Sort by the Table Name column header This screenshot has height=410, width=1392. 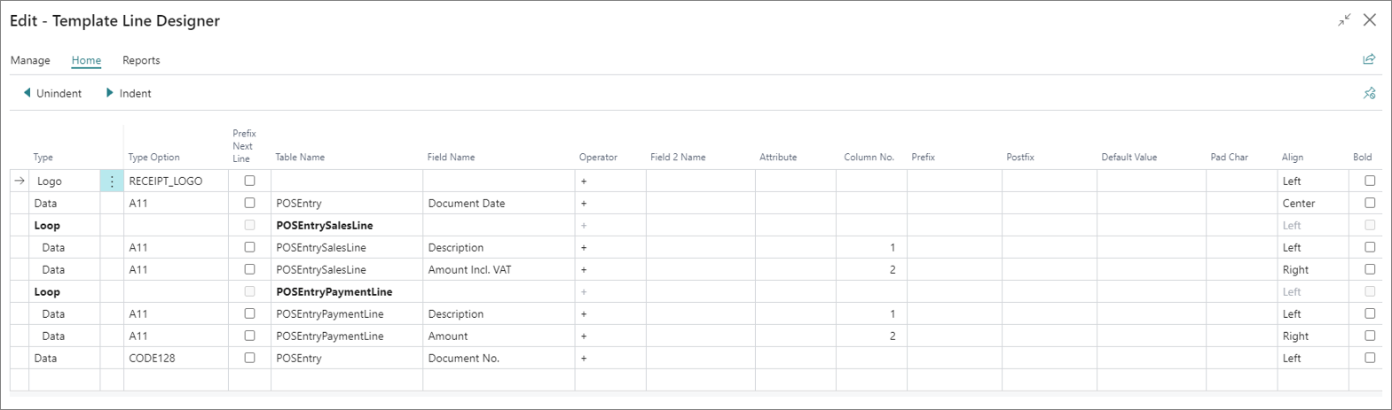tap(300, 157)
